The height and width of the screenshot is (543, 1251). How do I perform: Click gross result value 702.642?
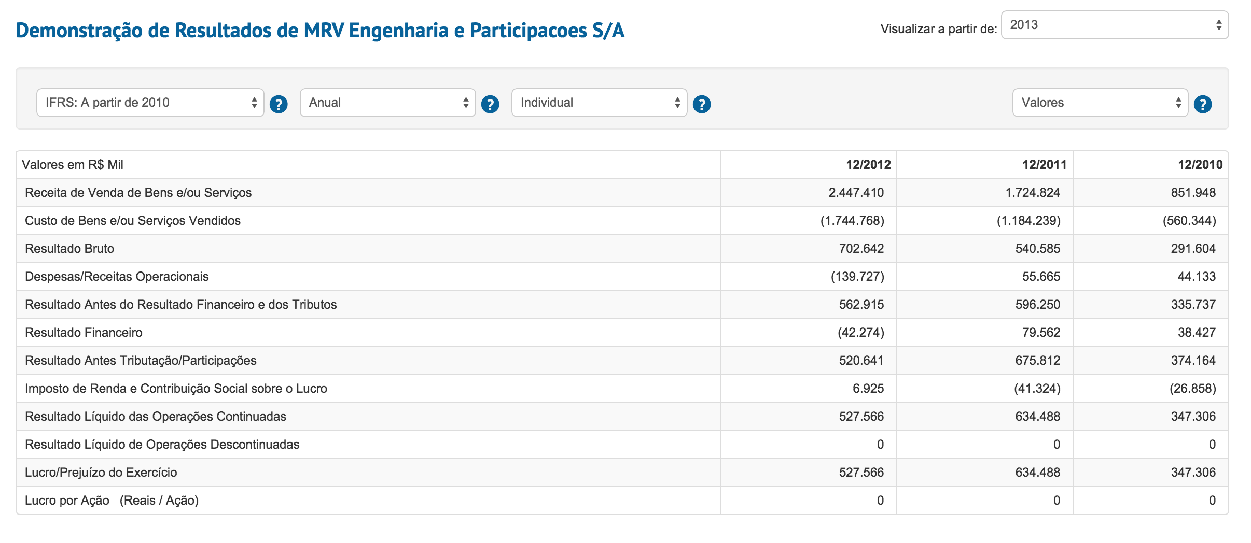click(861, 249)
